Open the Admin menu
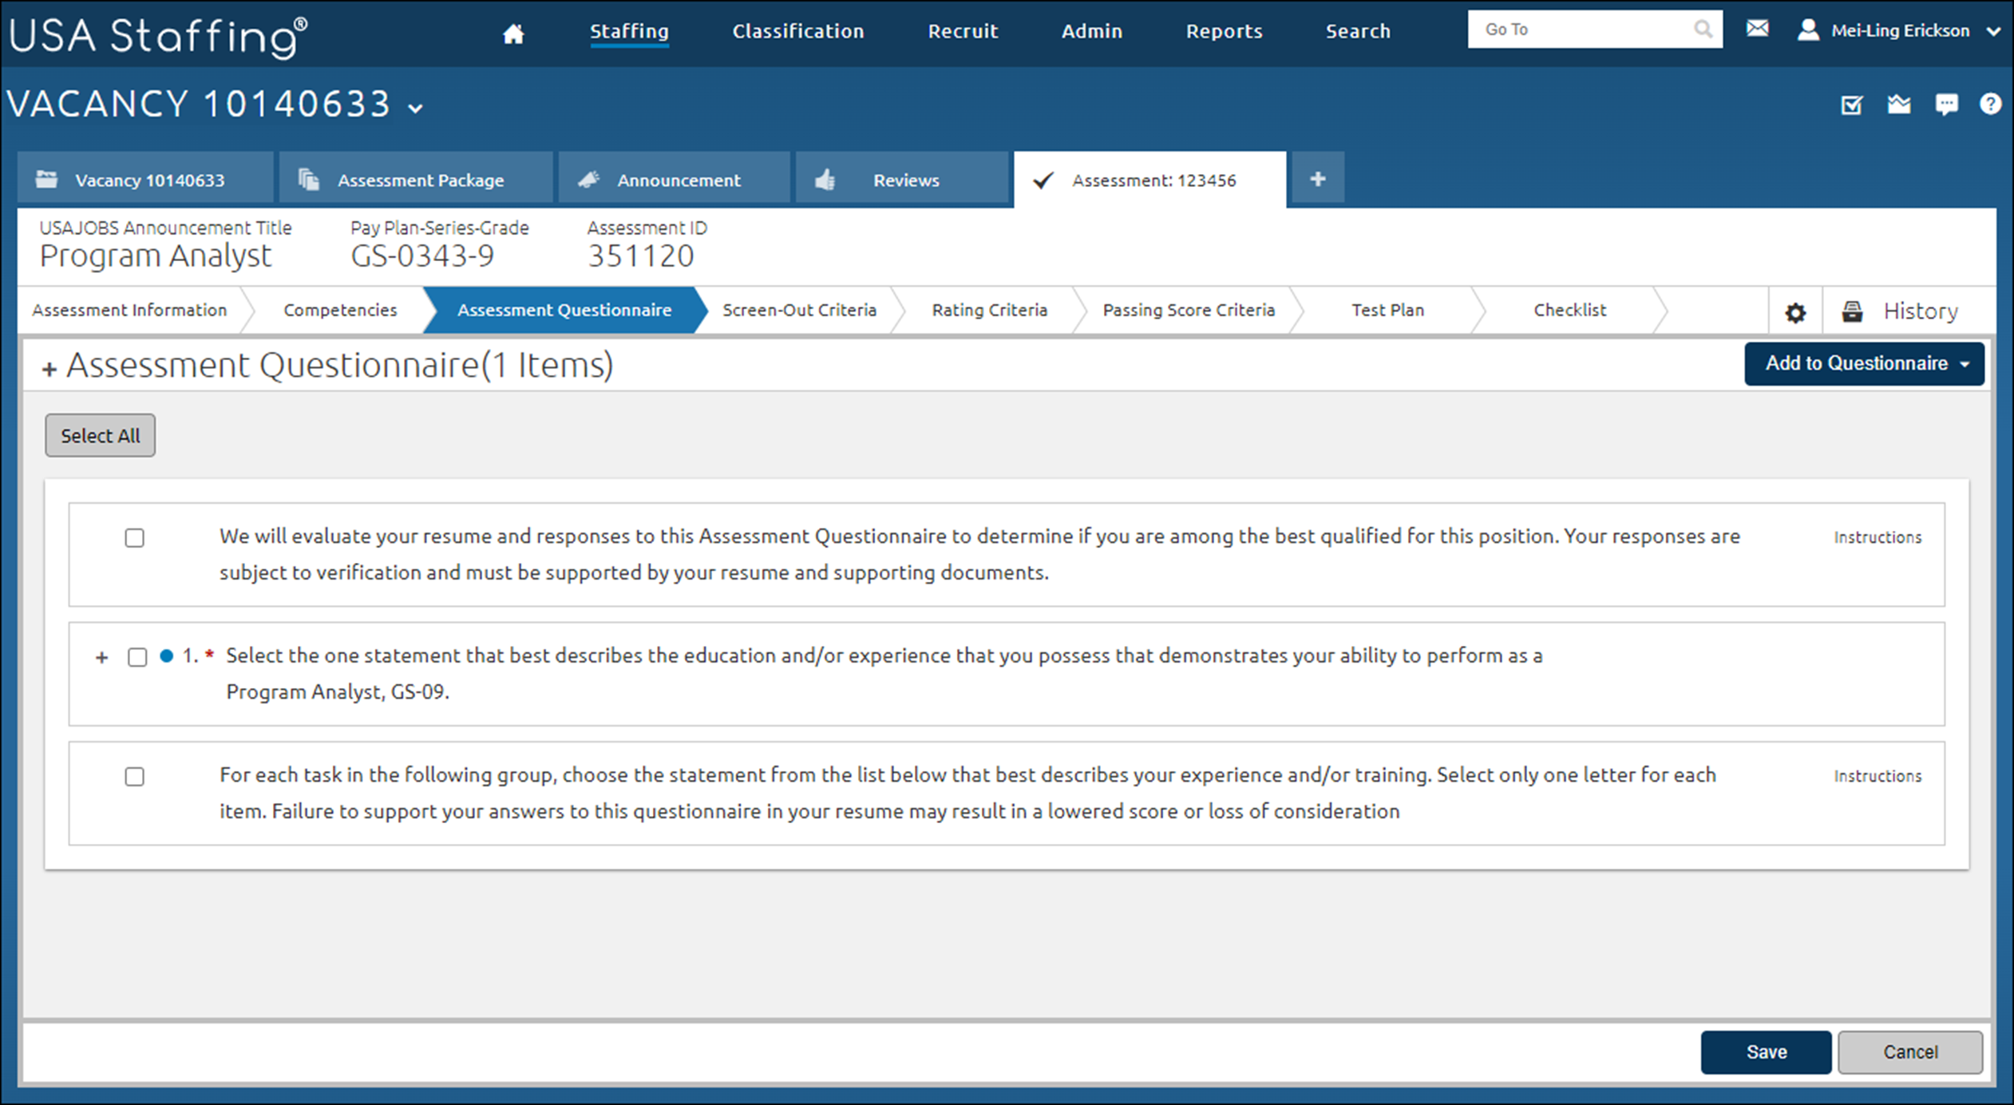2014x1105 pixels. pyautogui.click(x=1091, y=31)
